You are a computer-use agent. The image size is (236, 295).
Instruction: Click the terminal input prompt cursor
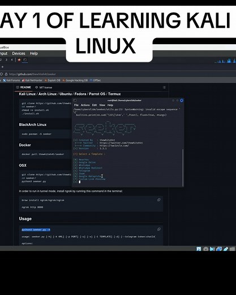79,182
